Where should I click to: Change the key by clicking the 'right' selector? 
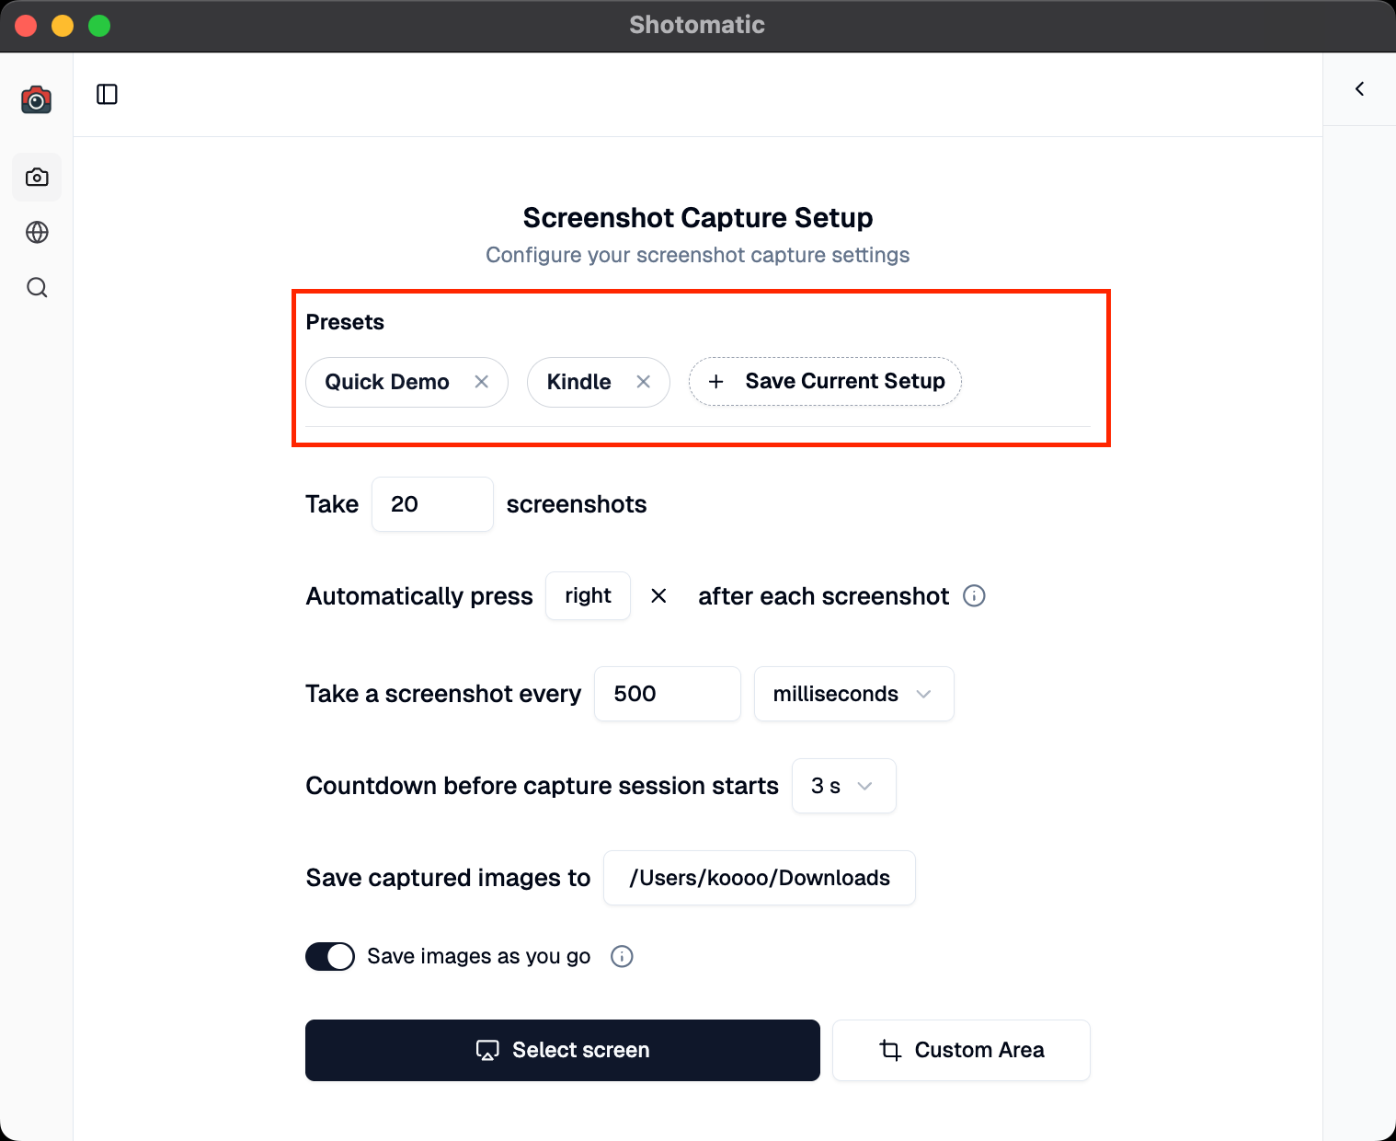point(588,595)
